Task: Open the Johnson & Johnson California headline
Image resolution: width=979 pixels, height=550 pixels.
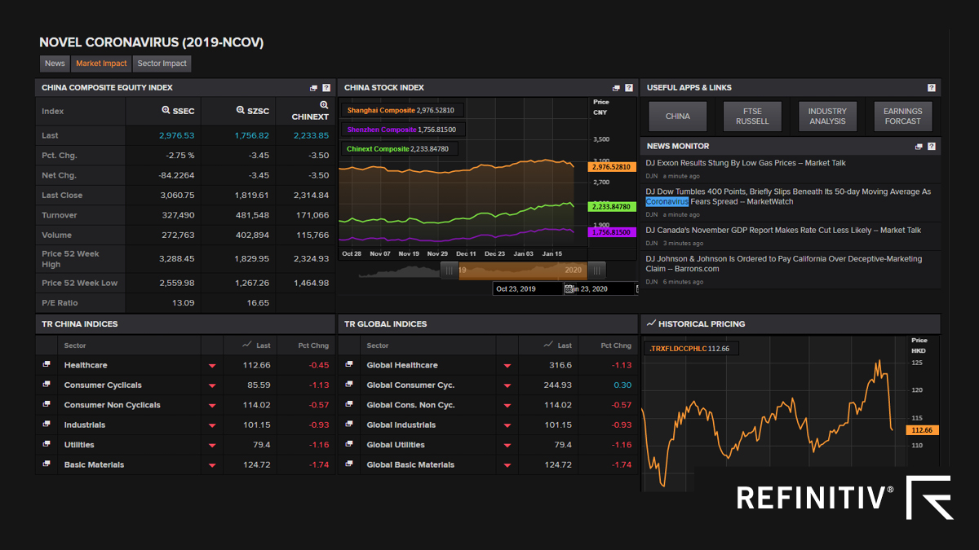Action: coord(784,264)
